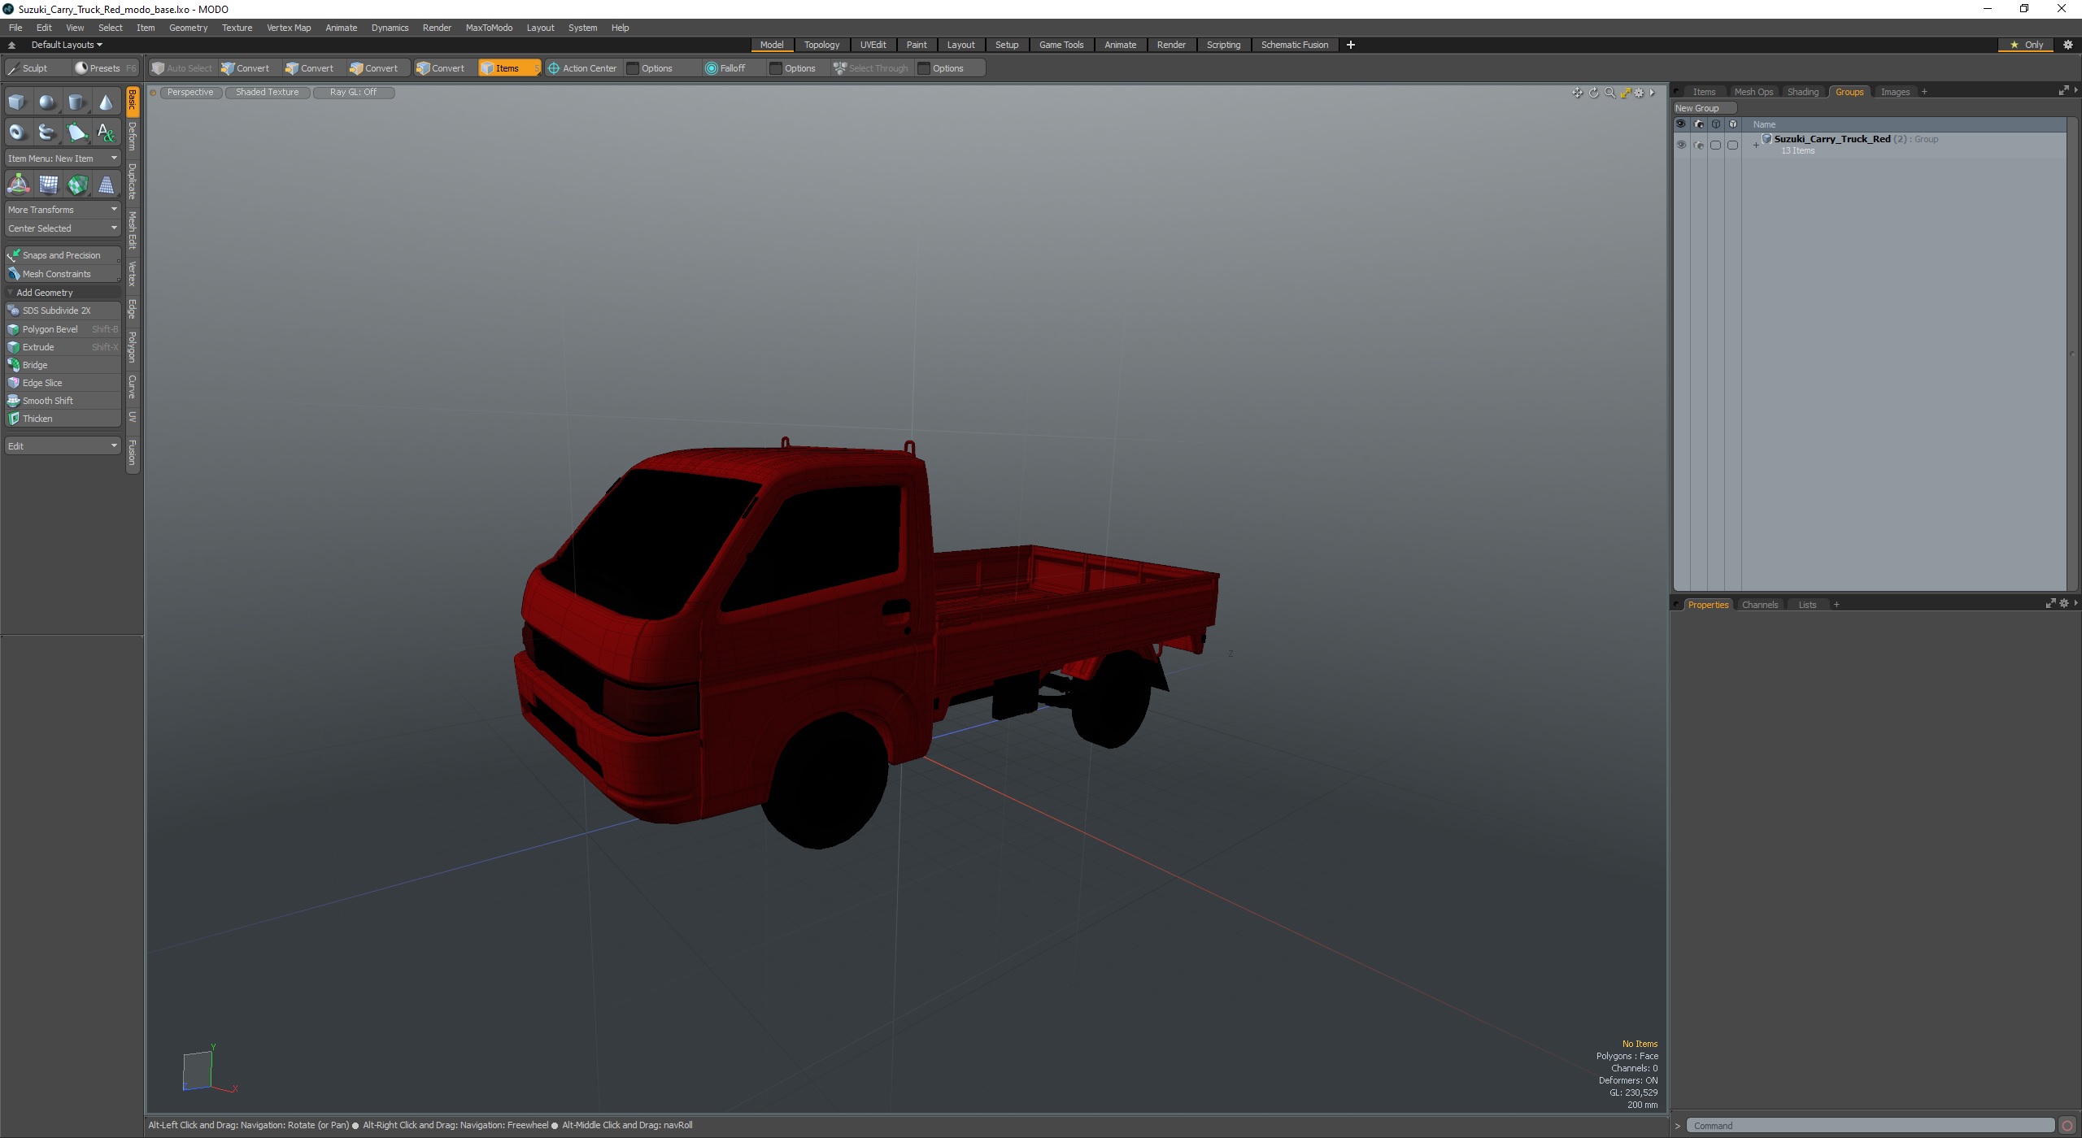Click the New Group button
This screenshot has height=1138, width=2082.
1703,108
